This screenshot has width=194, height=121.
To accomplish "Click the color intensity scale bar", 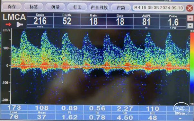I will point(192,67).
